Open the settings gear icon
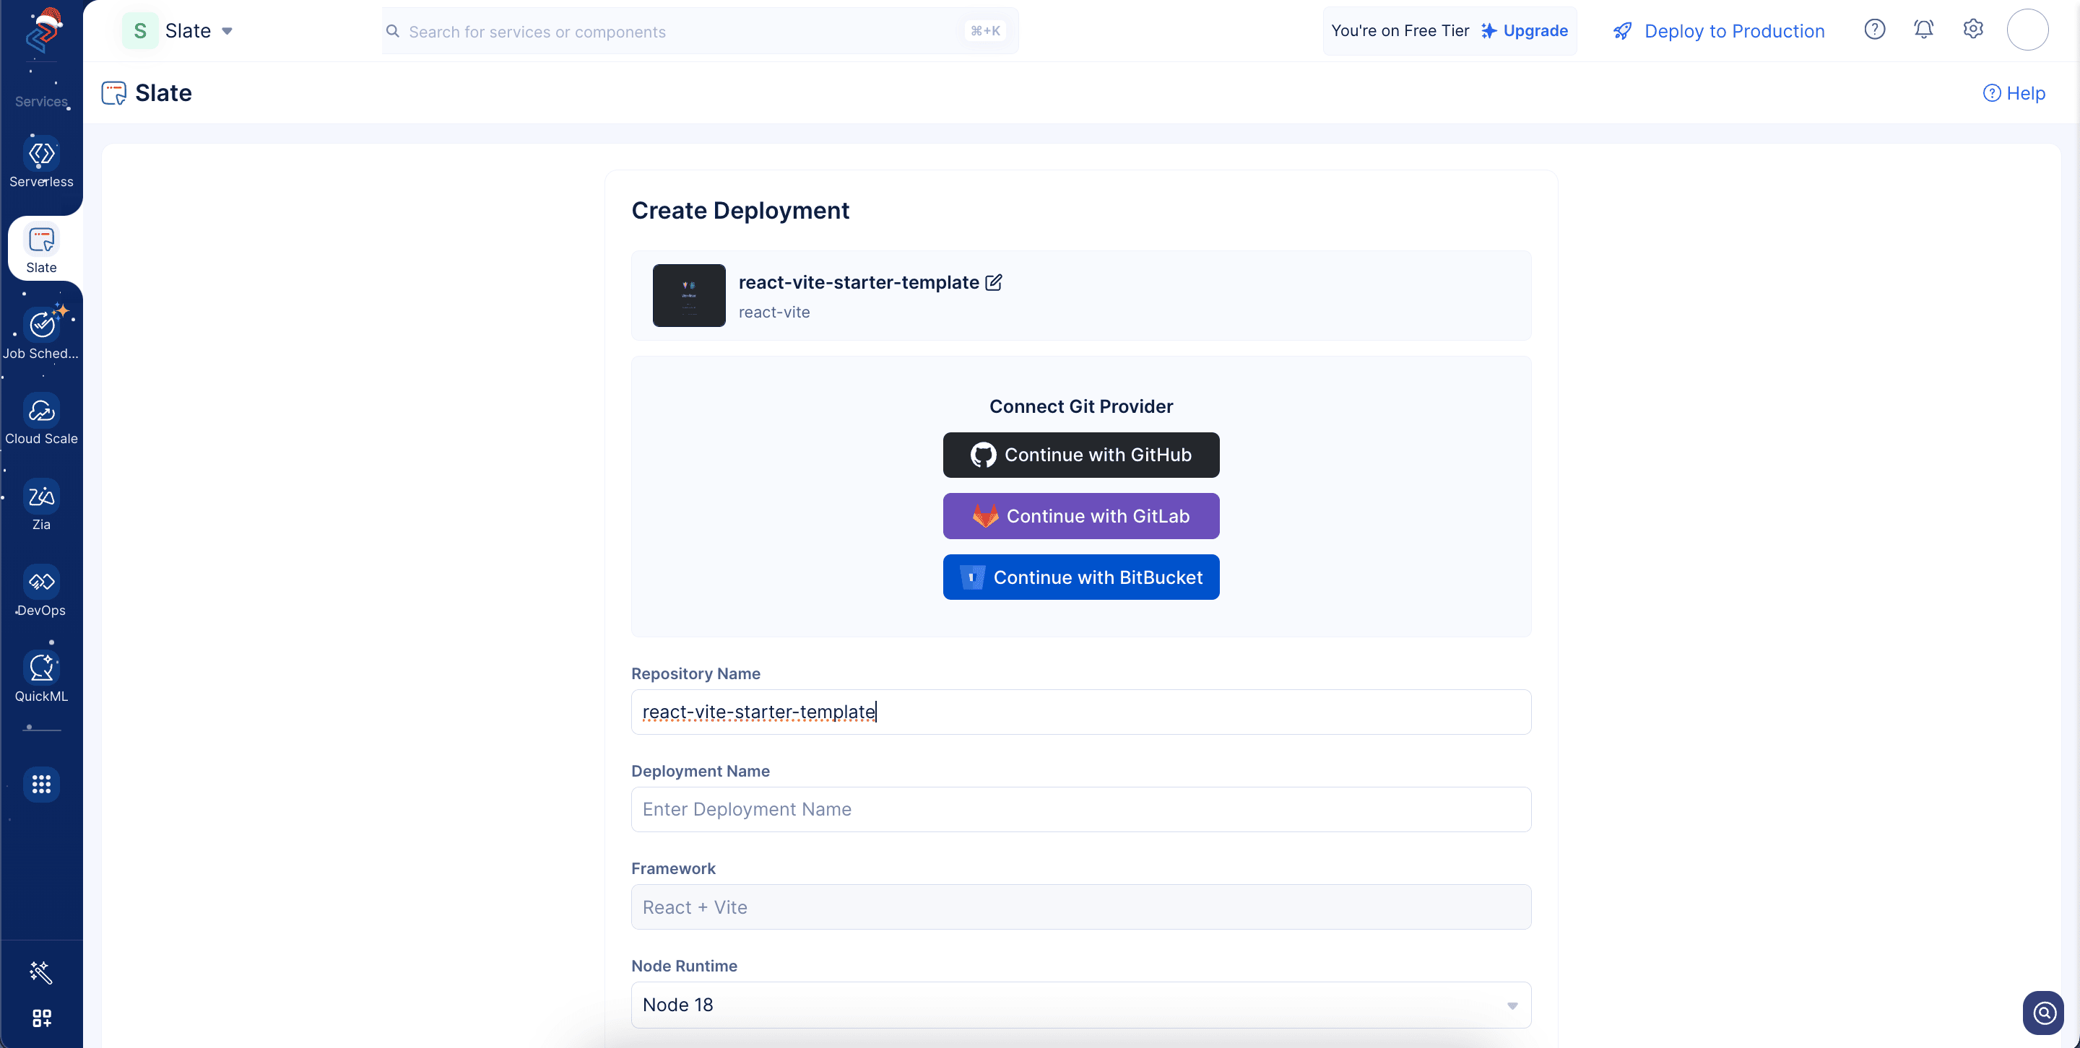The height and width of the screenshot is (1048, 2080). coord(1973,30)
